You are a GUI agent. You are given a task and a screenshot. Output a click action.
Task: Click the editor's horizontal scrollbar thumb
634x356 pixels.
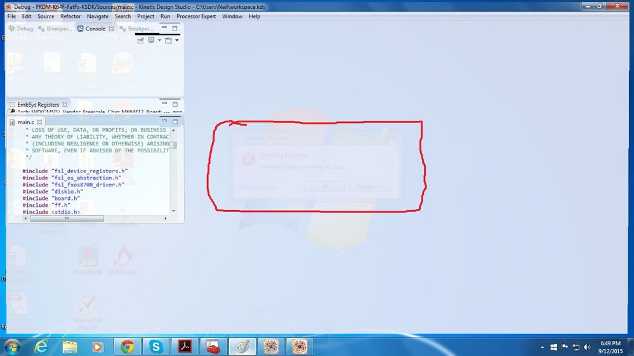tap(67, 218)
